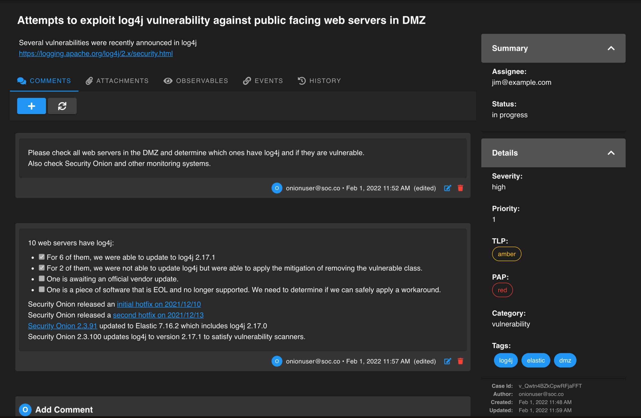Toggle the vendor update awaiting checkbox
This screenshot has width=641, height=418.
pos(42,278)
